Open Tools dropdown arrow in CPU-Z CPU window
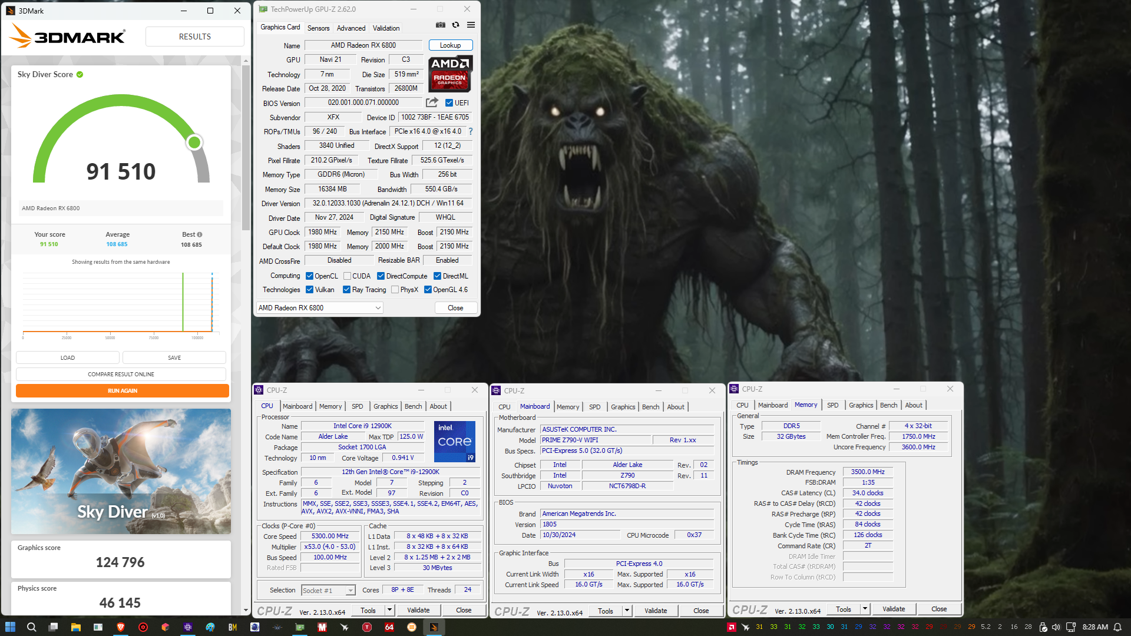The image size is (1131, 636). click(x=389, y=610)
